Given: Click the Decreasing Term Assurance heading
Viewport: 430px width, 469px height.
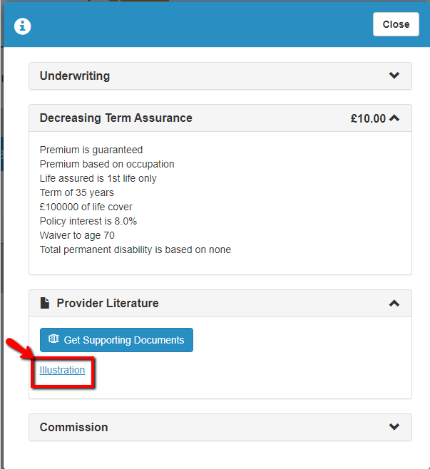Looking at the screenshot, I should (x=116, y=118).
